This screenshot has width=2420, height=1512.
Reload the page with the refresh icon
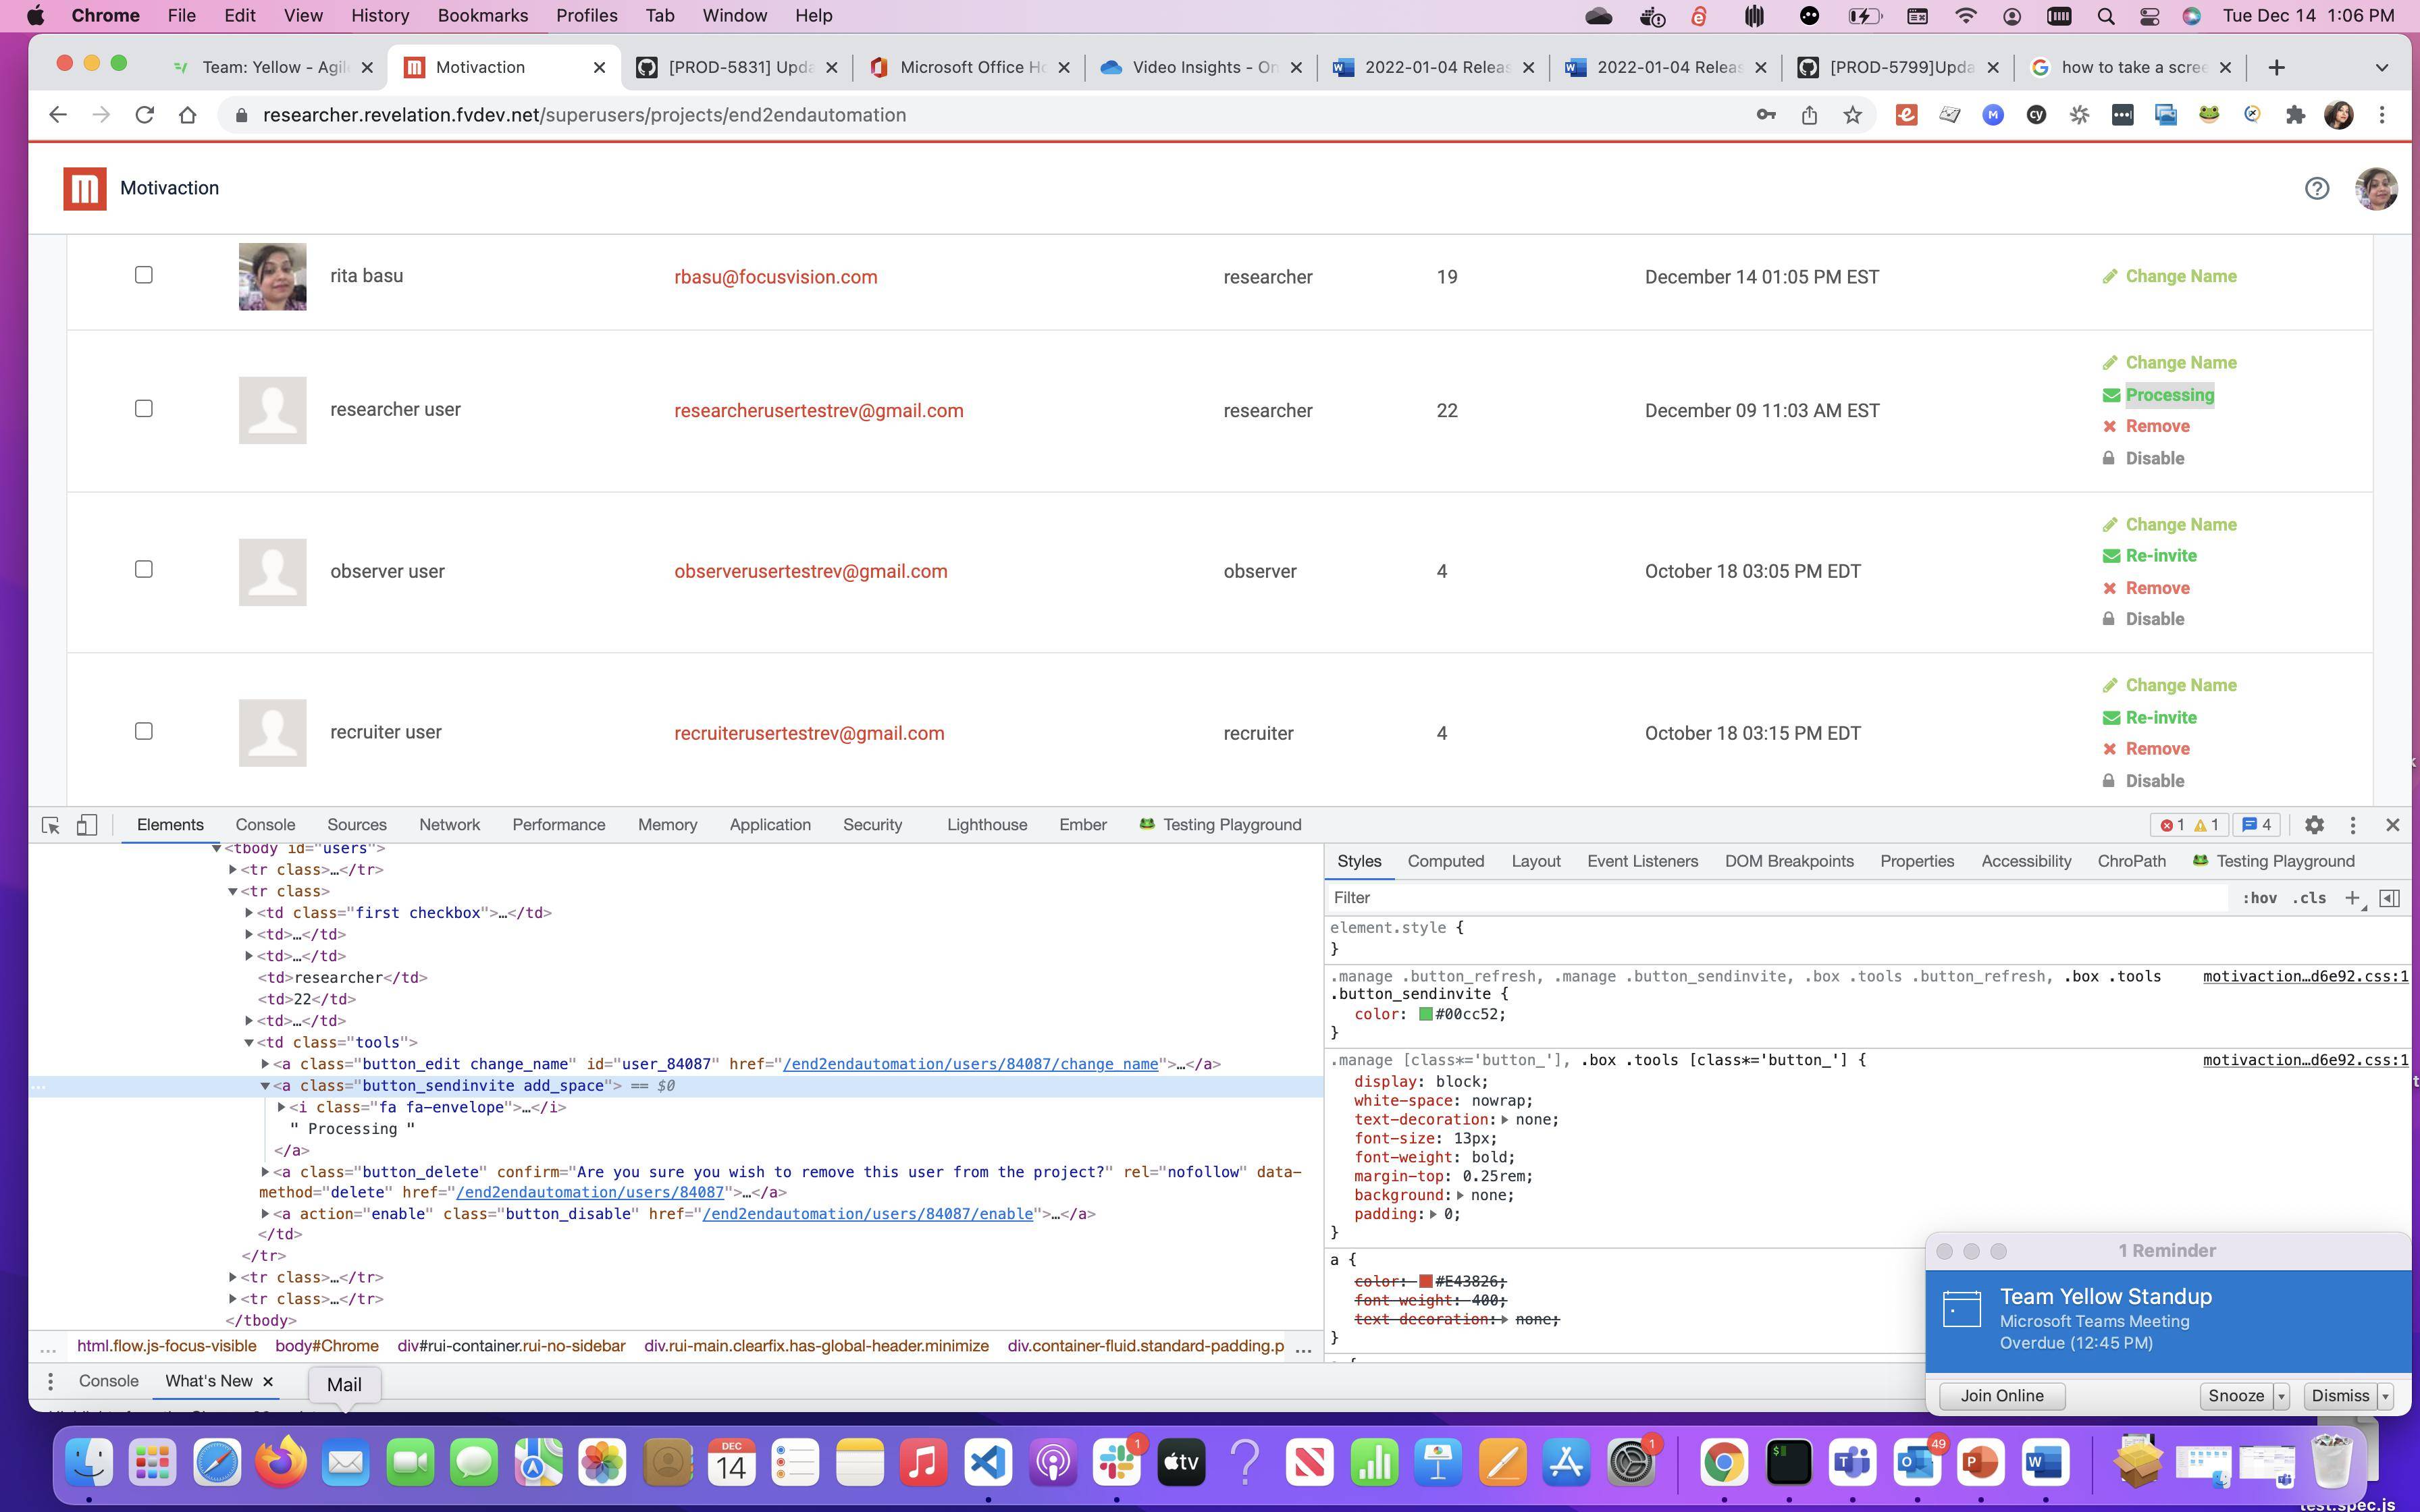[x=144, y=115]
